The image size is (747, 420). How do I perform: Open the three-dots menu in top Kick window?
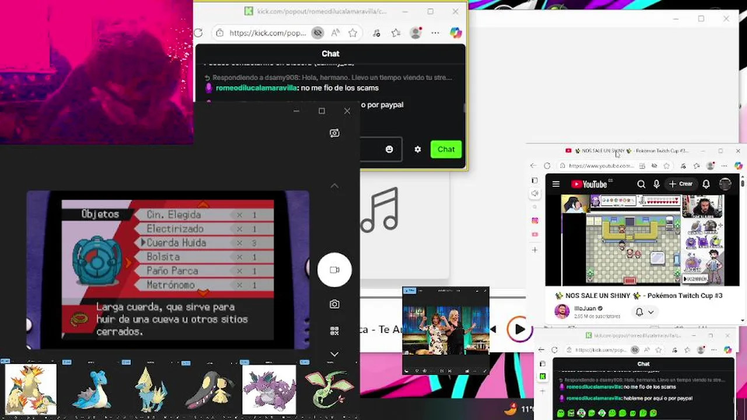(435, 33)
